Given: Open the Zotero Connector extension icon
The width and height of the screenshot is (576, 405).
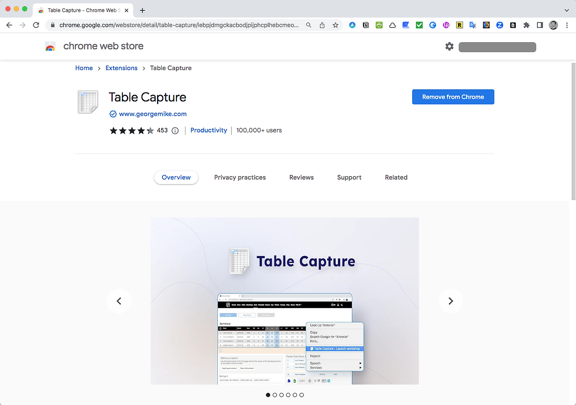Looking at the screenshot, I should click(x=499, y=25).
